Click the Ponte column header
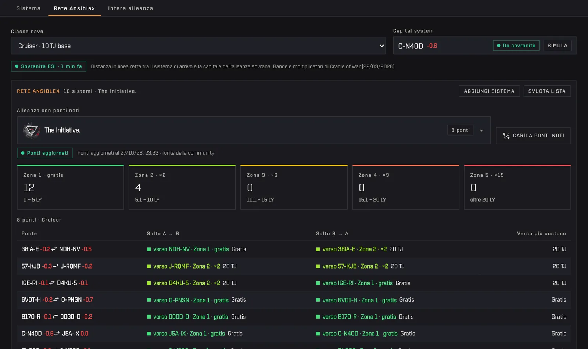 [29, 234]
